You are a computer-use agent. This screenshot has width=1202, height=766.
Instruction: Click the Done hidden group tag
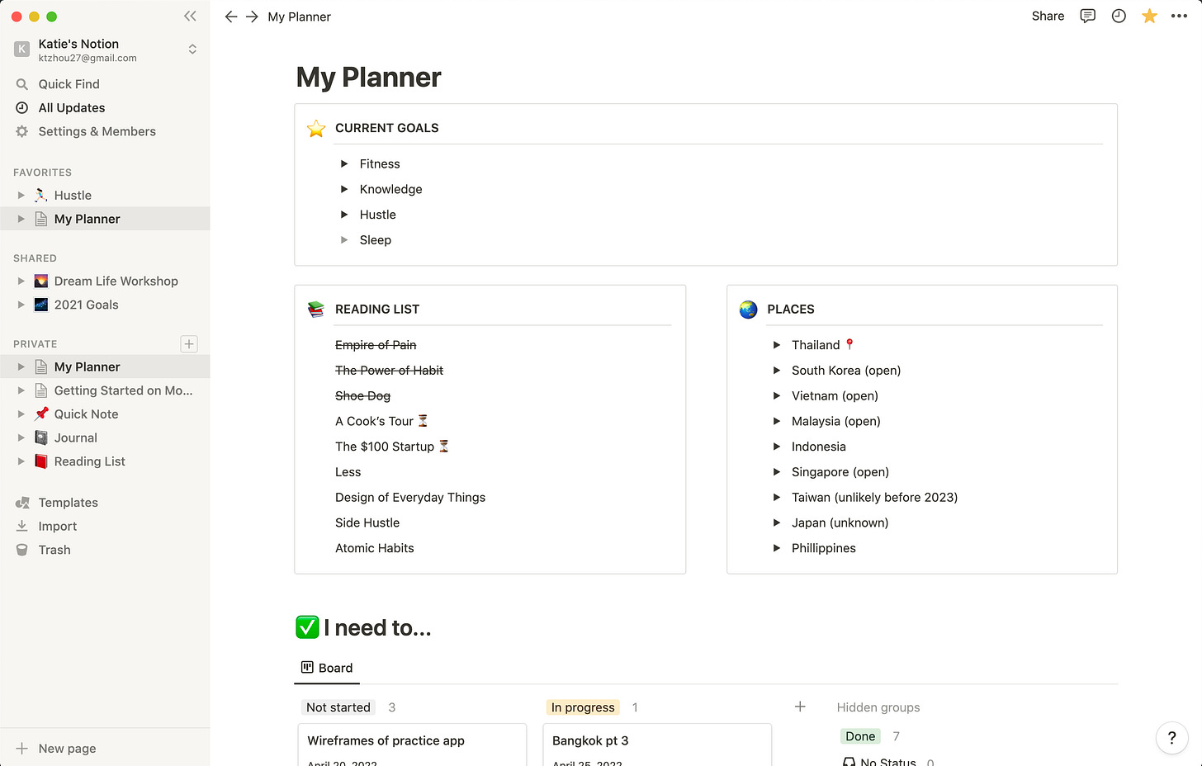860,736
